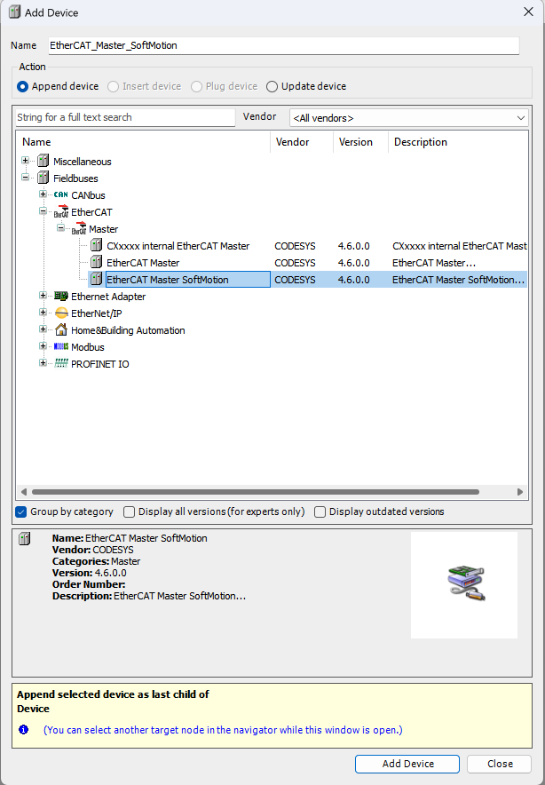Click the Modbus icon

[x=61, y=346]
